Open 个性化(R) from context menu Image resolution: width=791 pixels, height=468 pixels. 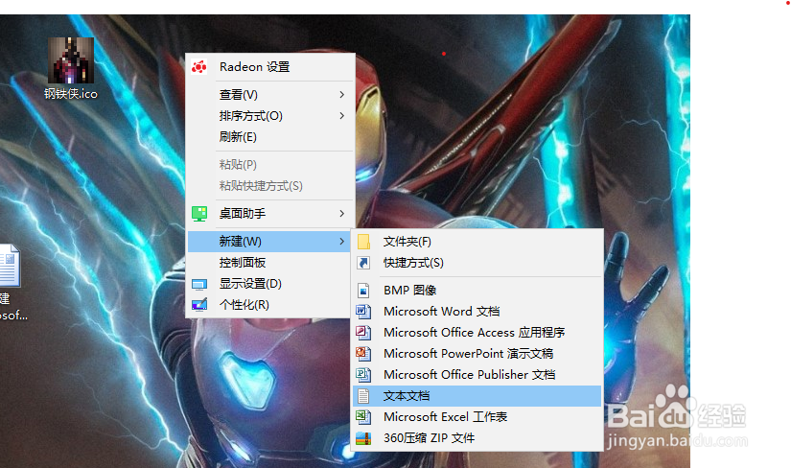[x=270, y=305]
